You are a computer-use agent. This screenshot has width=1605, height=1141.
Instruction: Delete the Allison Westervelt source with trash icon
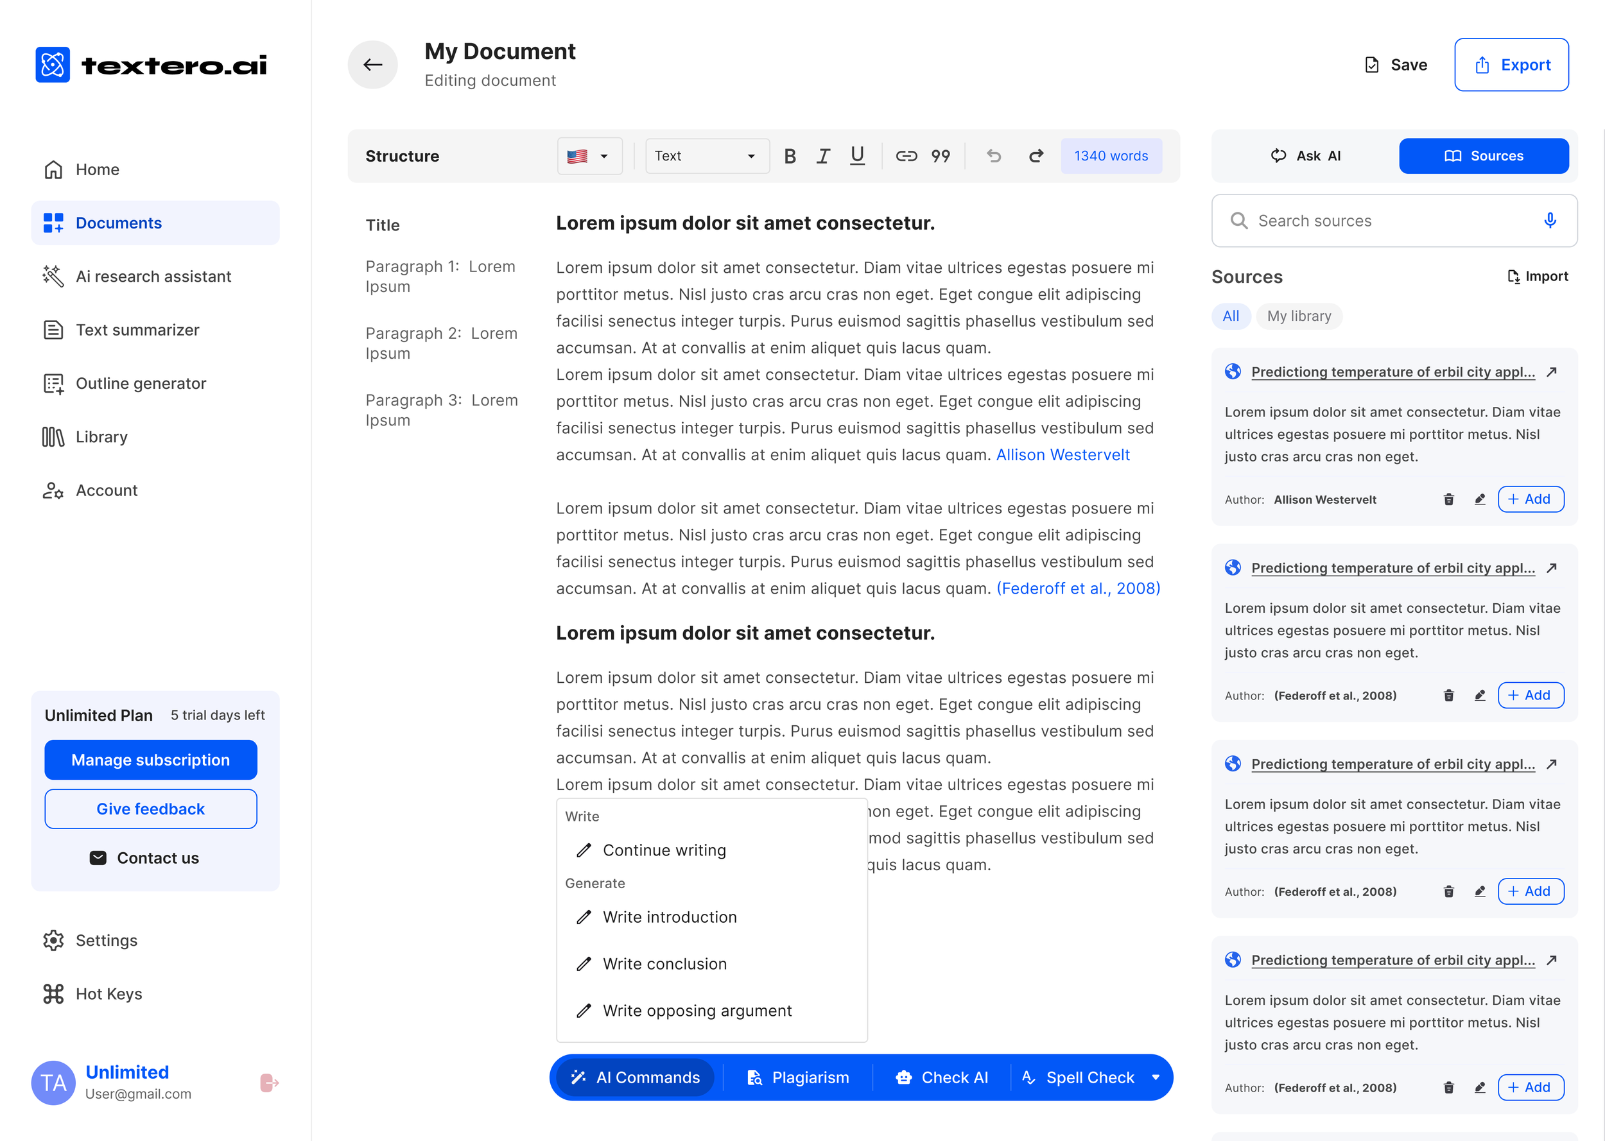pyautogui.click(x=1448, y=499)
